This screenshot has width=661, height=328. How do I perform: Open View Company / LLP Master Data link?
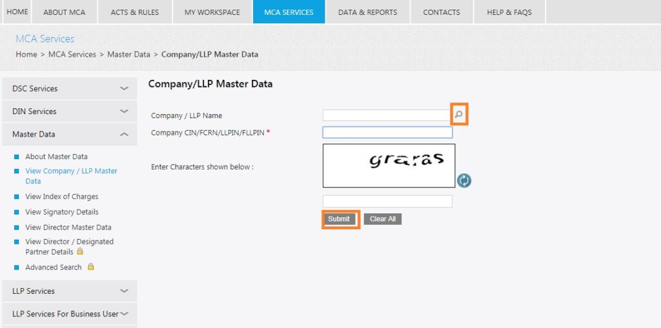click(x=71, y=176)
